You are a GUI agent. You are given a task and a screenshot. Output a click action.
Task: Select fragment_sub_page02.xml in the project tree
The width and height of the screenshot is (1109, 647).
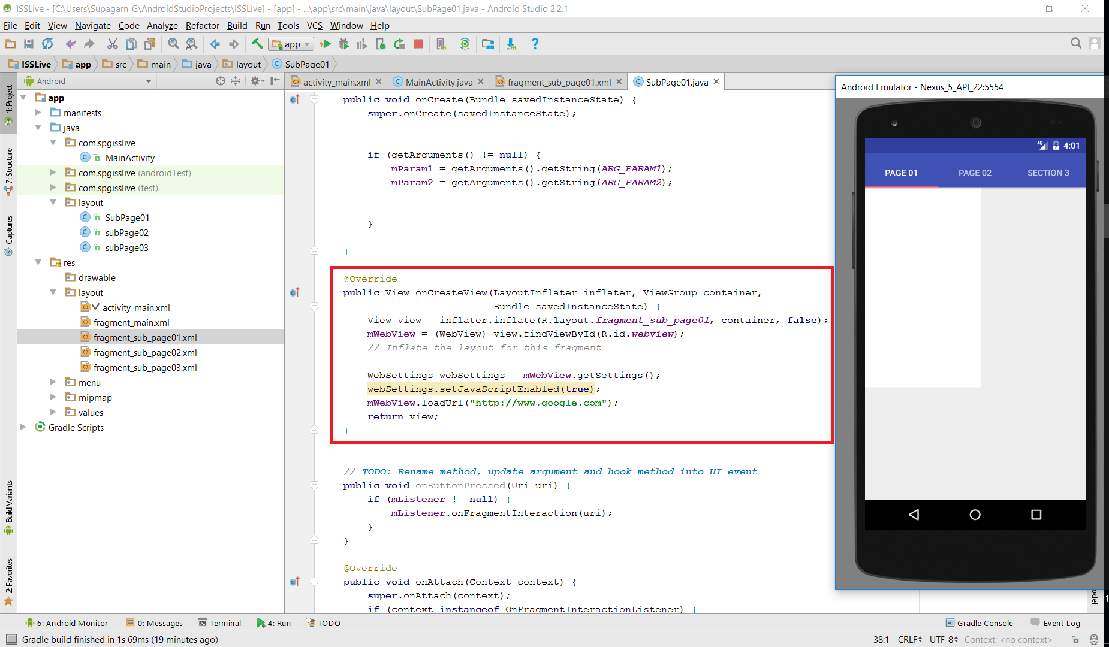[146, 352]
